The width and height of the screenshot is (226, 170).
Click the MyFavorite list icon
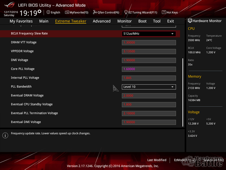(x=67, y=12)
